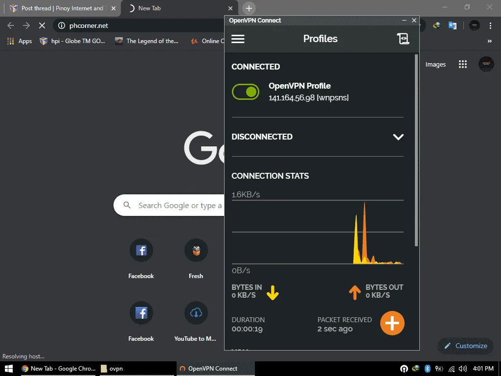
Task: Click the Google account avatar on page
Action: coord(486,64)
